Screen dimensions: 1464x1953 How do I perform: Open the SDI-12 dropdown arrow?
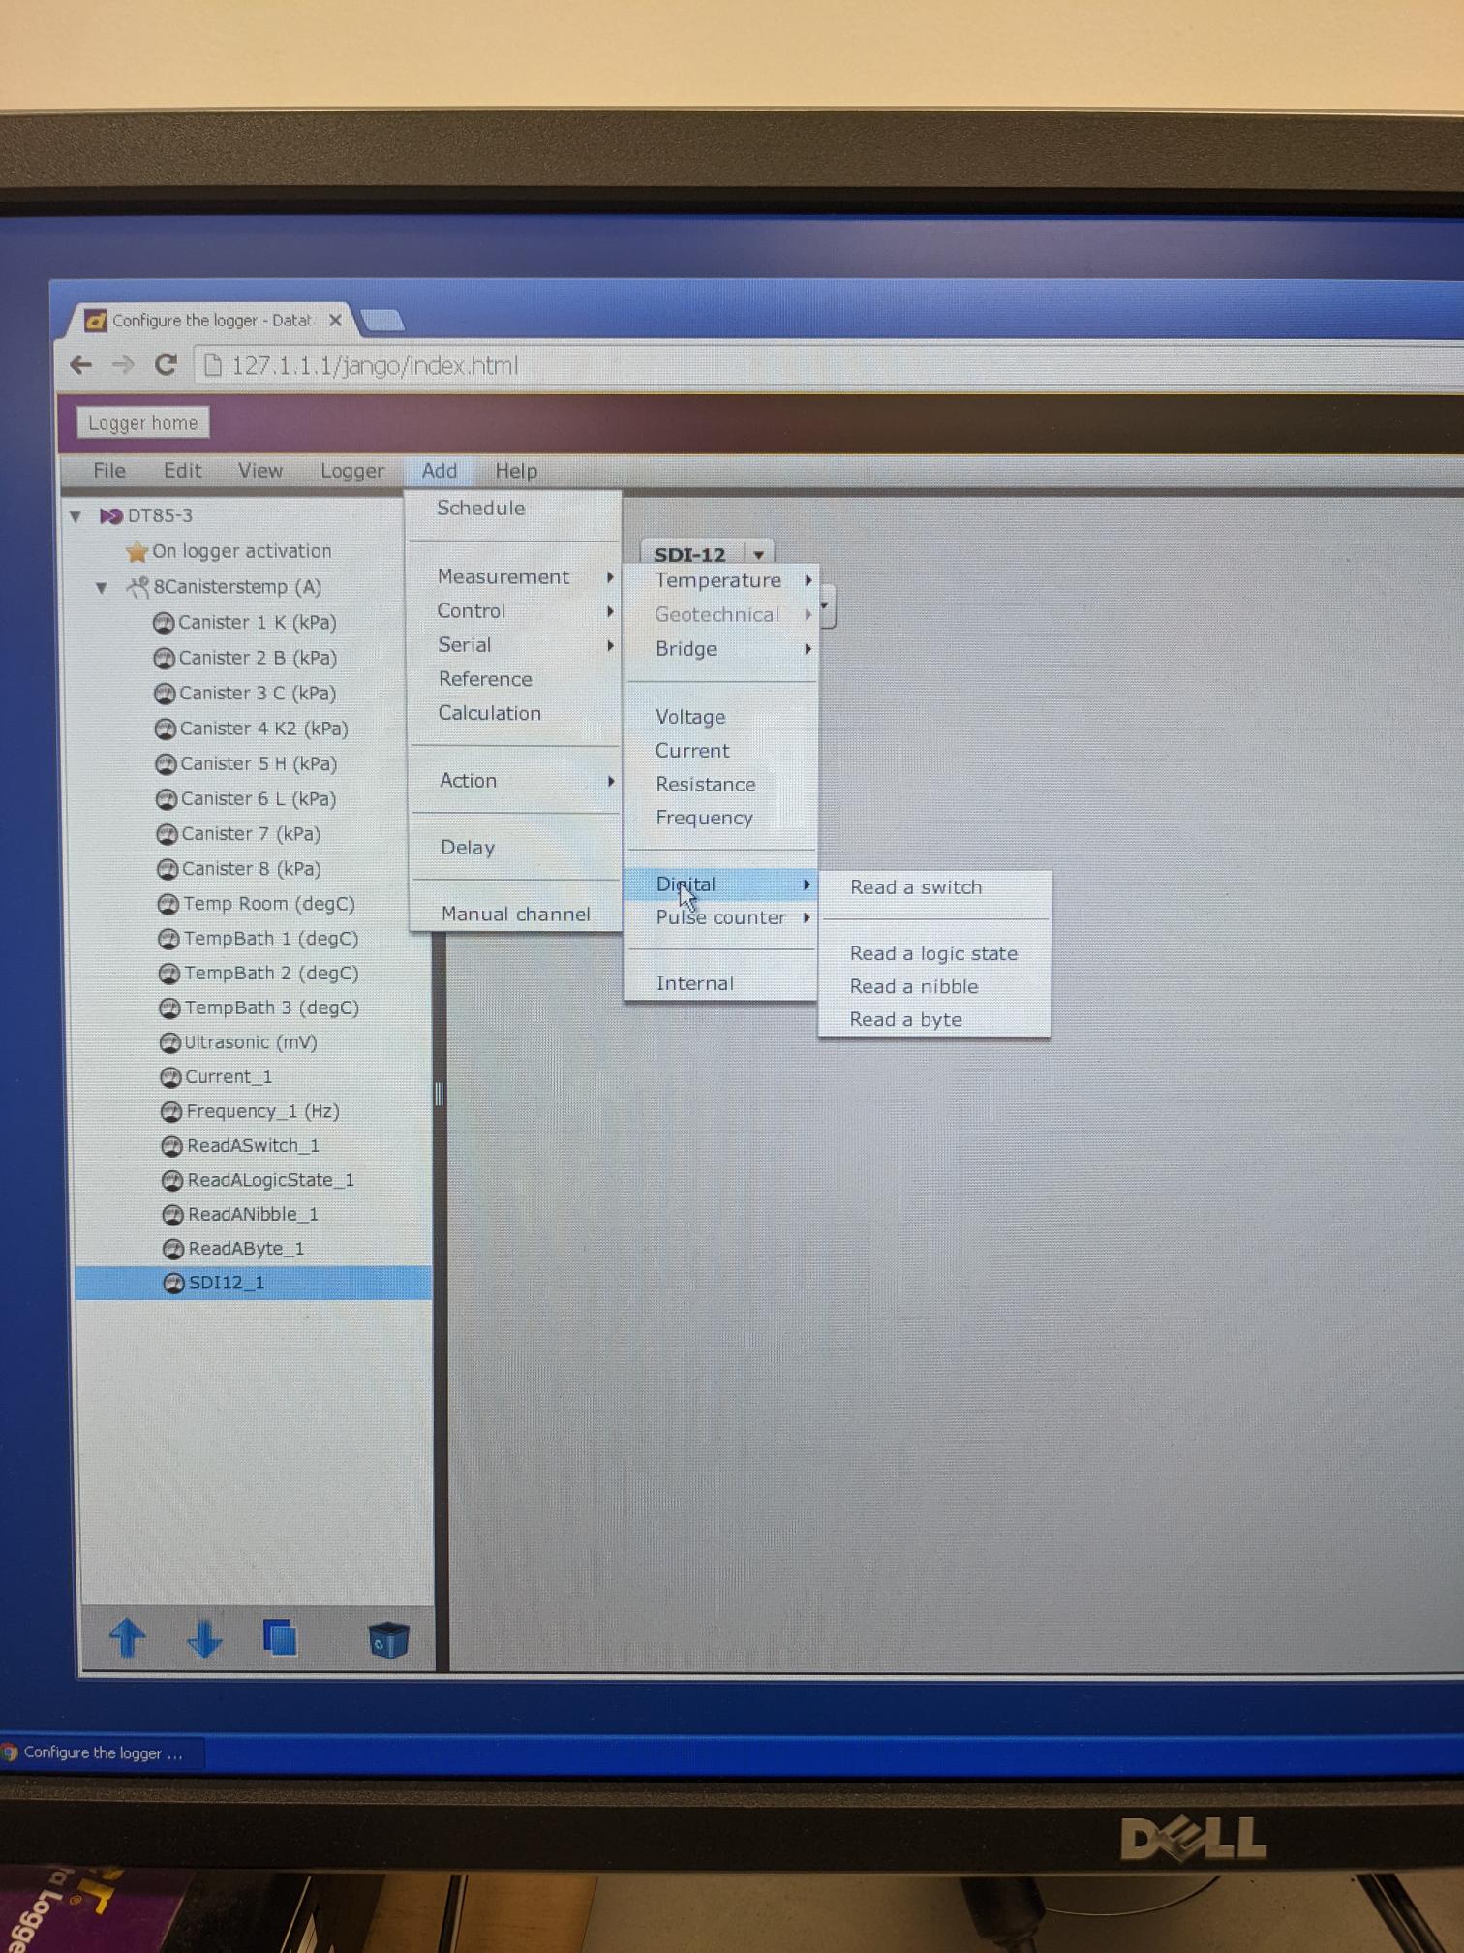759,555
